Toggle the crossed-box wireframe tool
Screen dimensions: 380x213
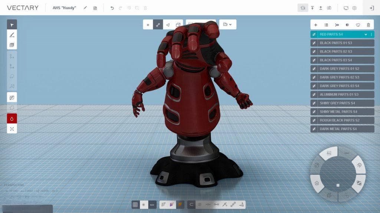[x=12, y=97]
